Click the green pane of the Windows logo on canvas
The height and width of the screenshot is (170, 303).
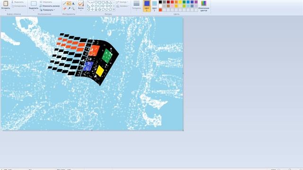(x=107, y=56)
